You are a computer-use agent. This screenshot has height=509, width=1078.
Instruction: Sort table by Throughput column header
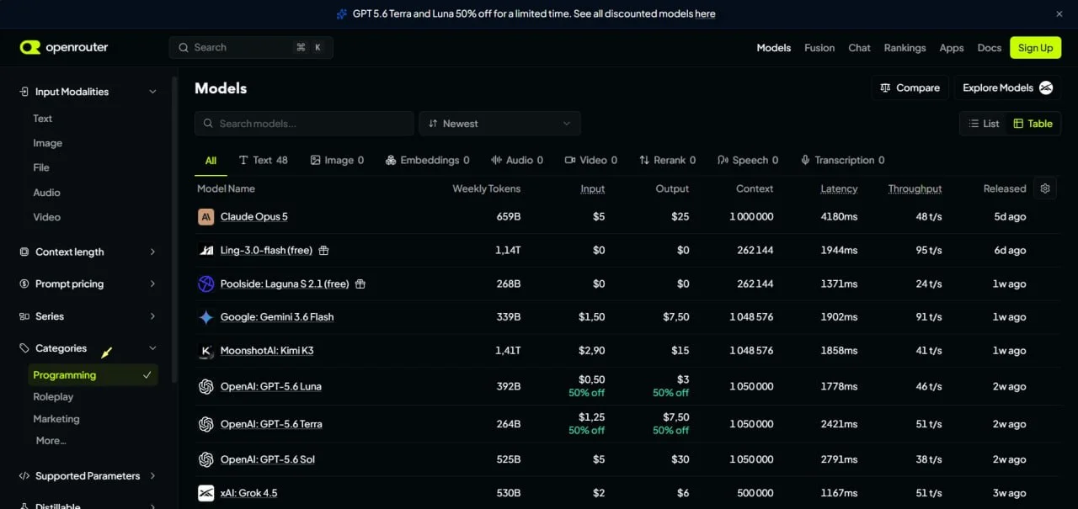pyautogui.click(x=915, y=188)
